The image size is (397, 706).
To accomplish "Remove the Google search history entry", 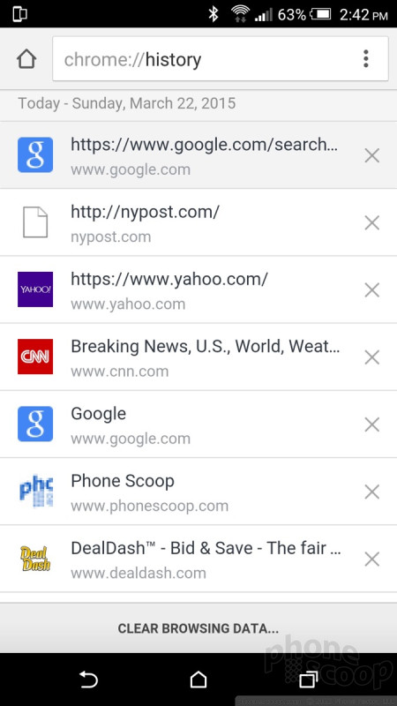I will (371, 156).
